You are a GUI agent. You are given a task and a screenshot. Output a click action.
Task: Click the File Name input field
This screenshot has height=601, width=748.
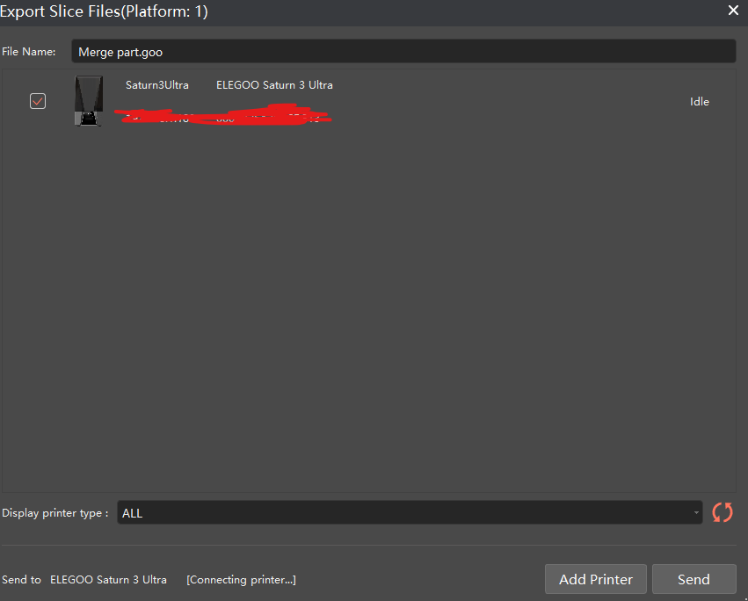[x=403, y=51]
